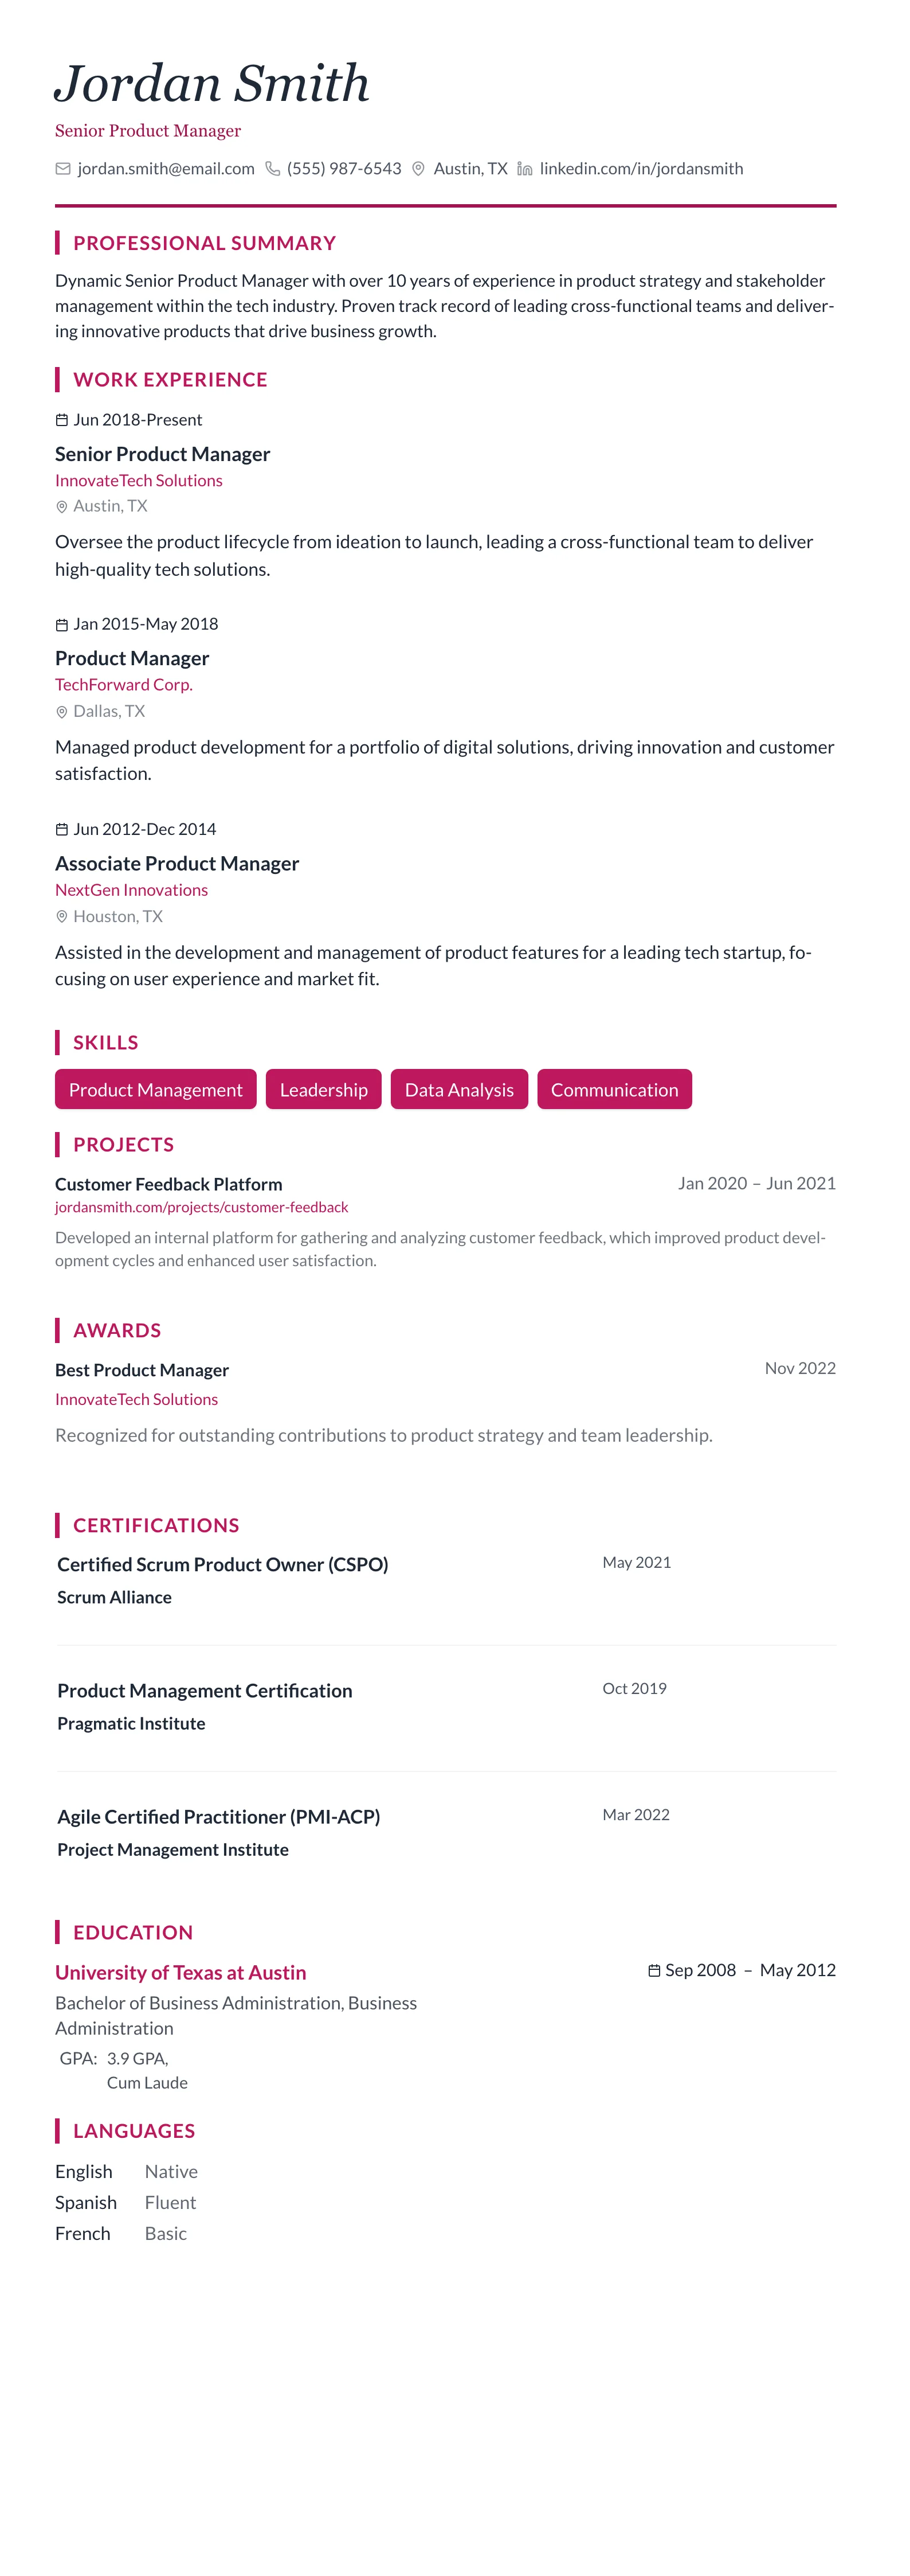The image size is (910, 2576).
Task: Select the Data Analysis skill tag
Action: (460, 1090)
